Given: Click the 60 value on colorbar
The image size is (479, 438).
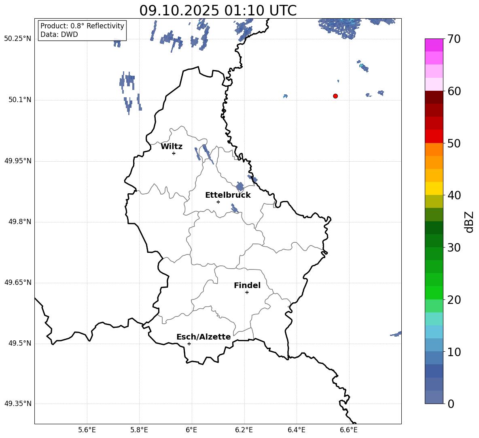Looking at the screenshot, I should 454,91.
